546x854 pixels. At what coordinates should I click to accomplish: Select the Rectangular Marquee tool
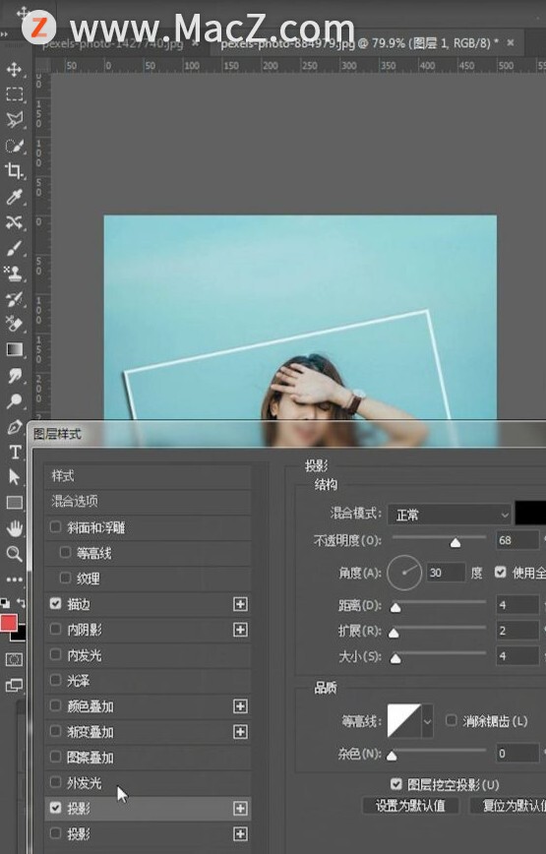click(14, 94)
